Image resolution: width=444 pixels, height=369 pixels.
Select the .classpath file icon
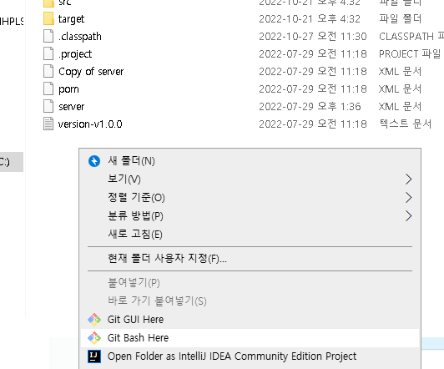coord(48,36)
